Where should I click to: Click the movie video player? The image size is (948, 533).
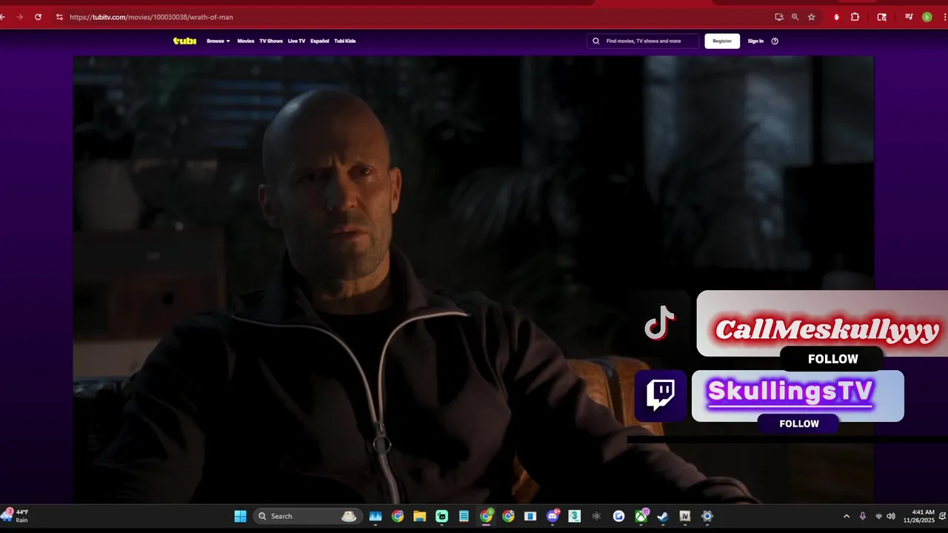tap(473, 280)
